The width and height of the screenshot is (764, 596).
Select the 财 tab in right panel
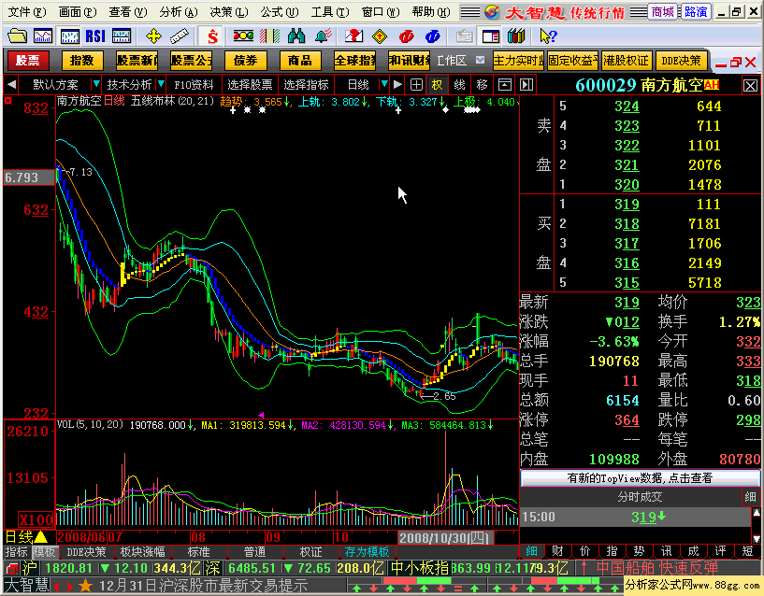click(557, 551)
